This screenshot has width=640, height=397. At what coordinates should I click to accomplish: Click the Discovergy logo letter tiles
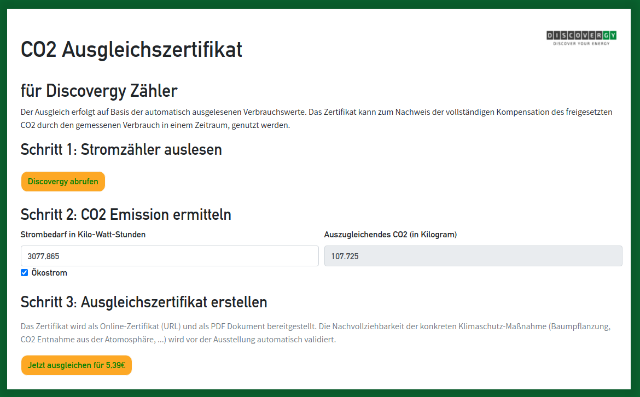click(x=581, y=36)
